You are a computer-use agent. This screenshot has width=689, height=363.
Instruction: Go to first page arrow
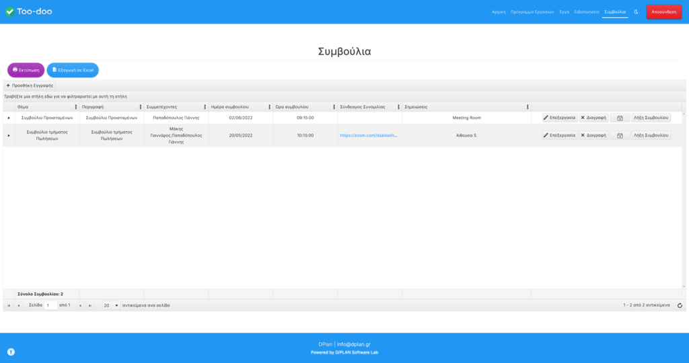coord(9,305)
